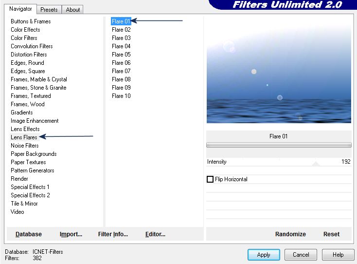Click Import... to import filters
Screen dimensions: 357x264
point(71,234)
